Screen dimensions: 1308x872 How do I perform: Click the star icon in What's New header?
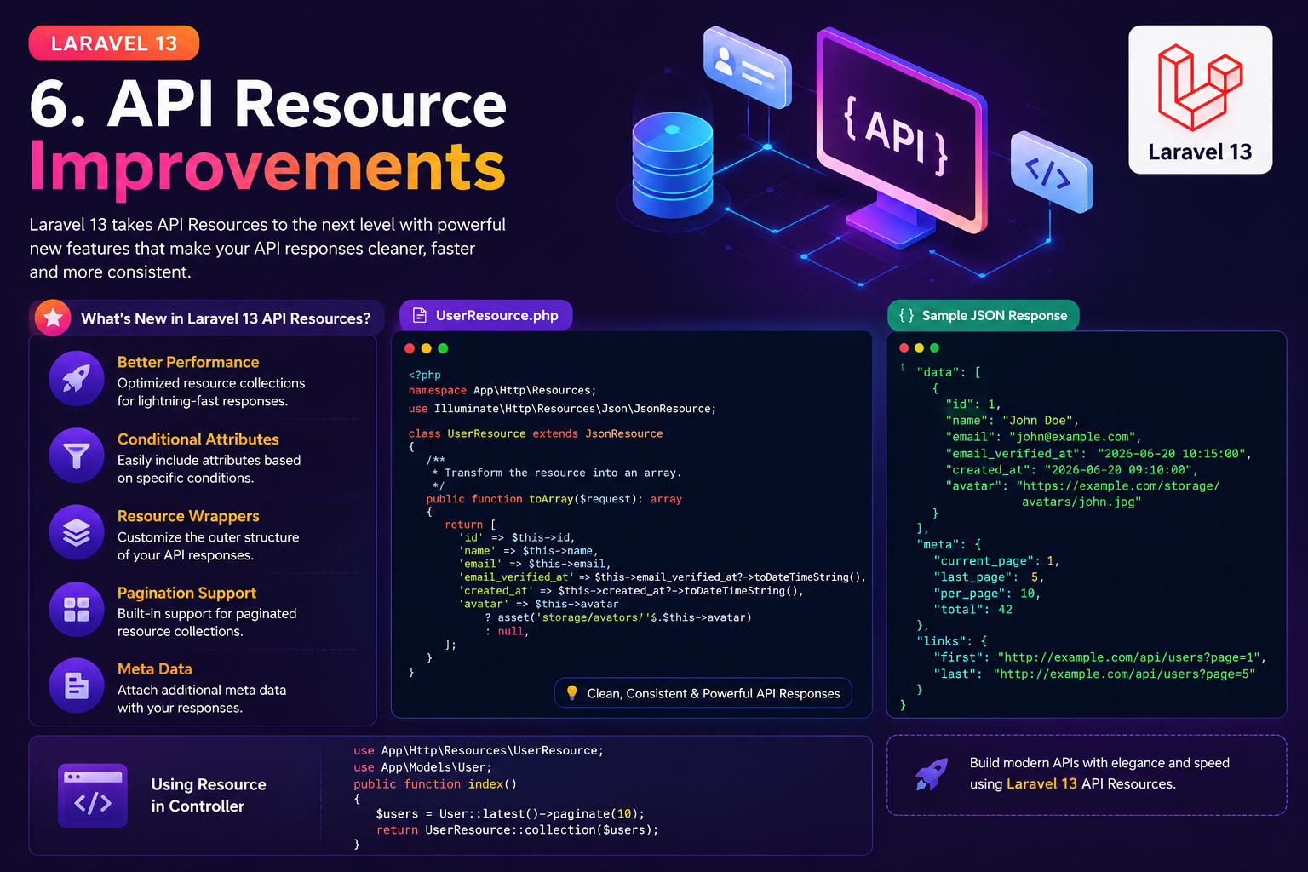click(x=53, y=318)
